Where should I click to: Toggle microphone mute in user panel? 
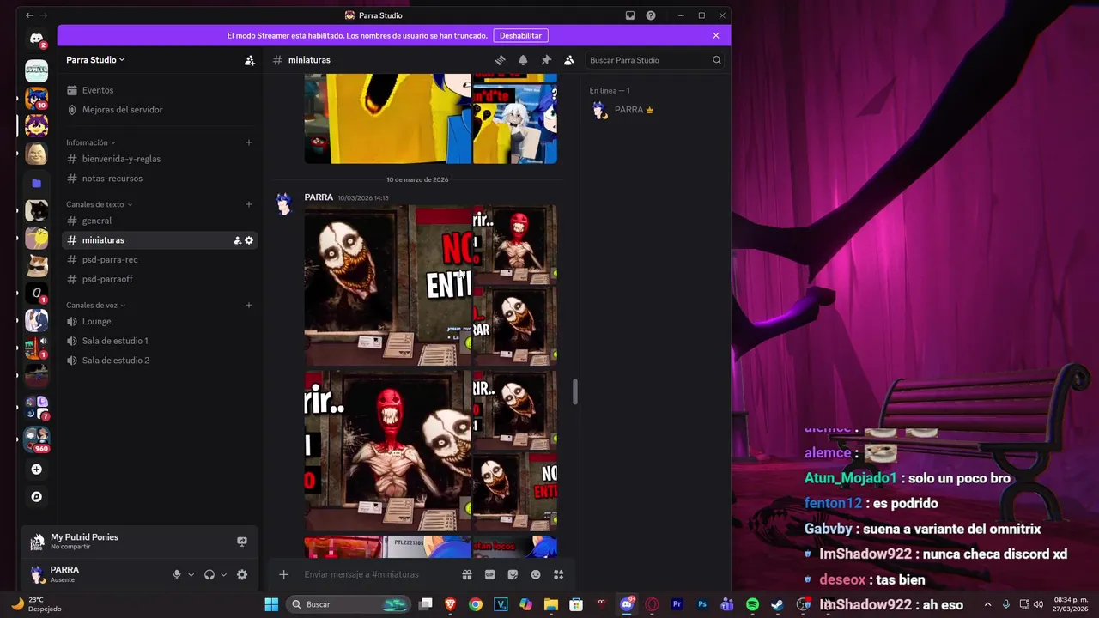coord(177,574)
